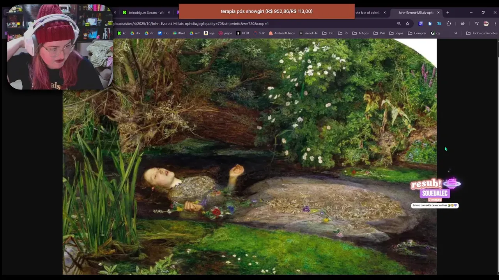Open the Extensions puzzle menu
Viewport: 499px width, 280px height.
point(449,23)
